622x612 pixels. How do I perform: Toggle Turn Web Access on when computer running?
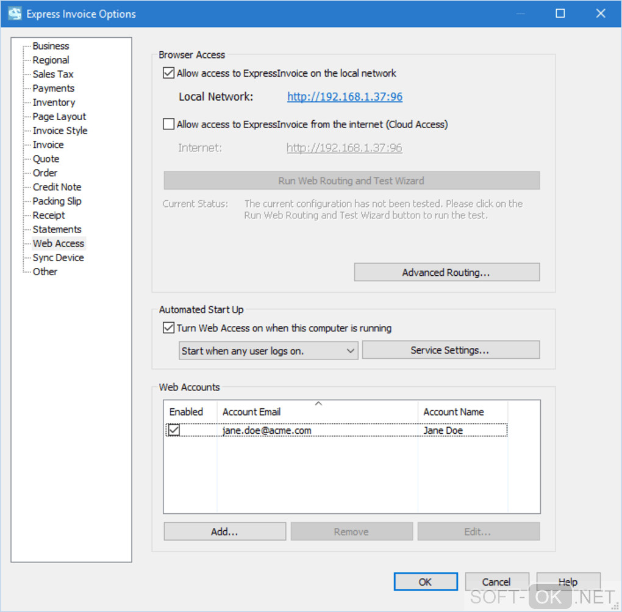[x=168, y=328]
